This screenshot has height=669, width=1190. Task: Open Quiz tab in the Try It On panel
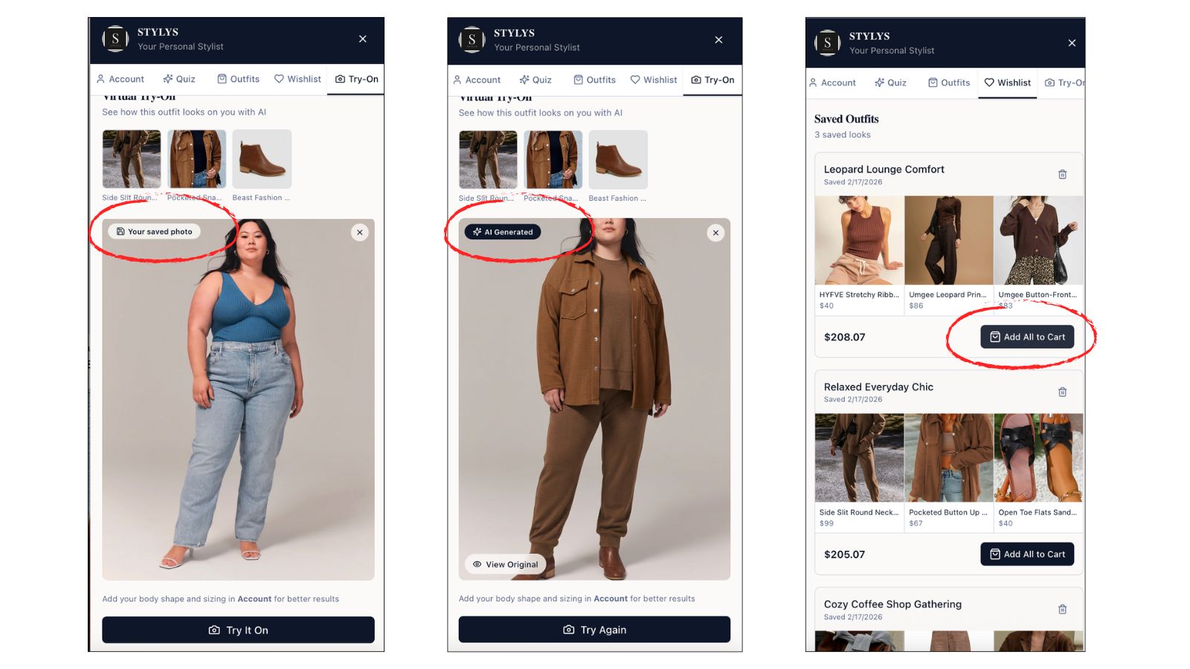click(x=179, y=79)
